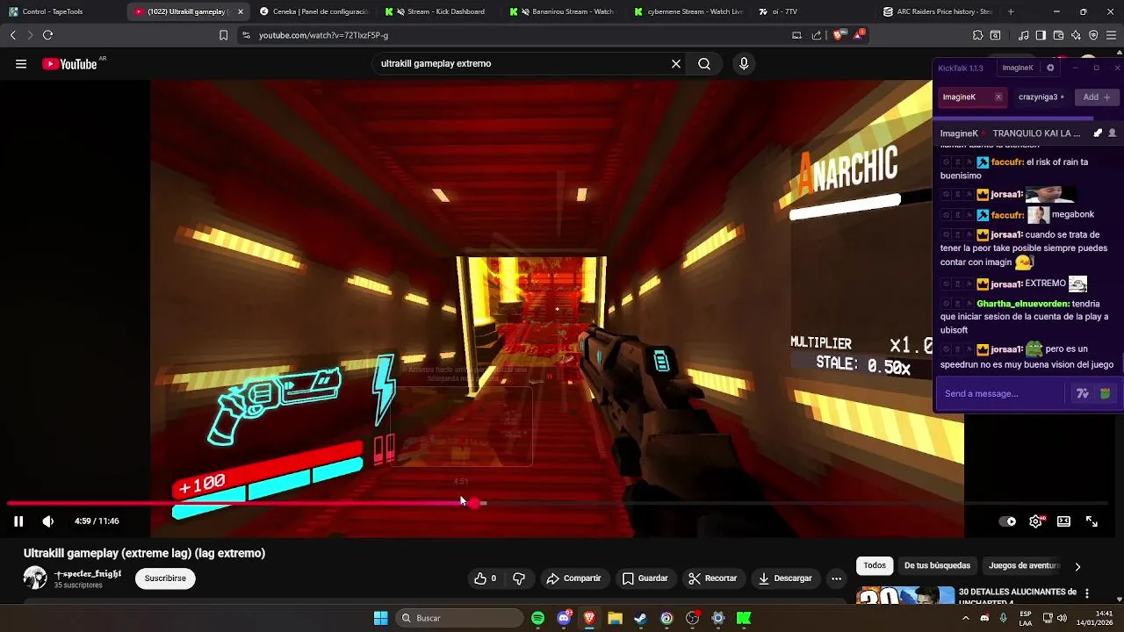Go to YouTube home logo
Viewport: 1124px width, 632px height.
click(69, 64)
